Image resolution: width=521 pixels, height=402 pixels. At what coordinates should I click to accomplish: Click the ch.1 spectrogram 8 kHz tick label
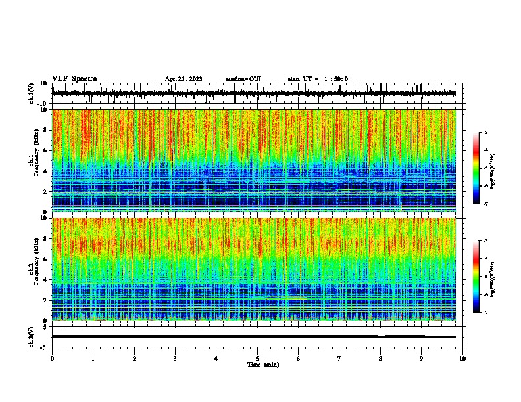coord(45,130)
